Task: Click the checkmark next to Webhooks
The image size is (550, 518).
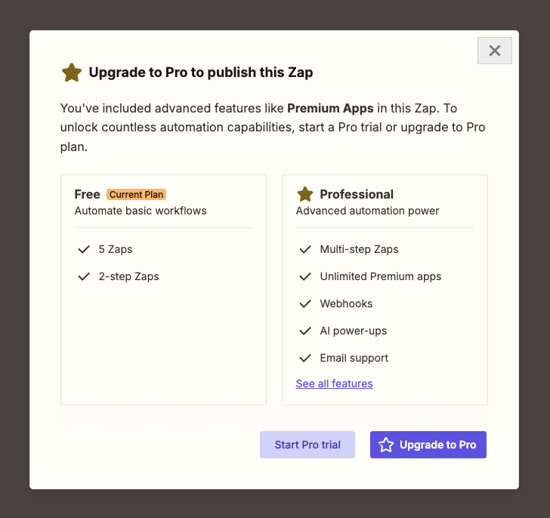Action: pos(305,304)
